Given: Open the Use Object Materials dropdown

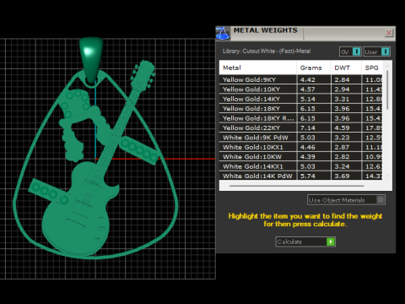Looking at the screenshot, I should coord(346,200).
